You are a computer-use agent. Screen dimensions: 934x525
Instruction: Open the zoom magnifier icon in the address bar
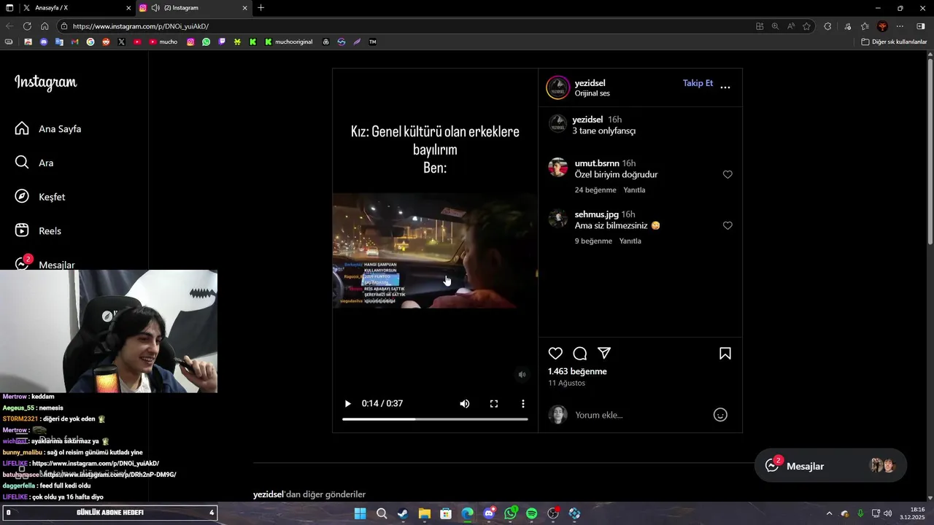tap(775, 26)
